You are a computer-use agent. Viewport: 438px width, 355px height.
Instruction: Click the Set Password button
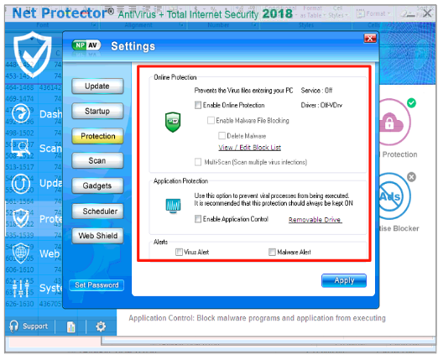(x=96, y=285)
